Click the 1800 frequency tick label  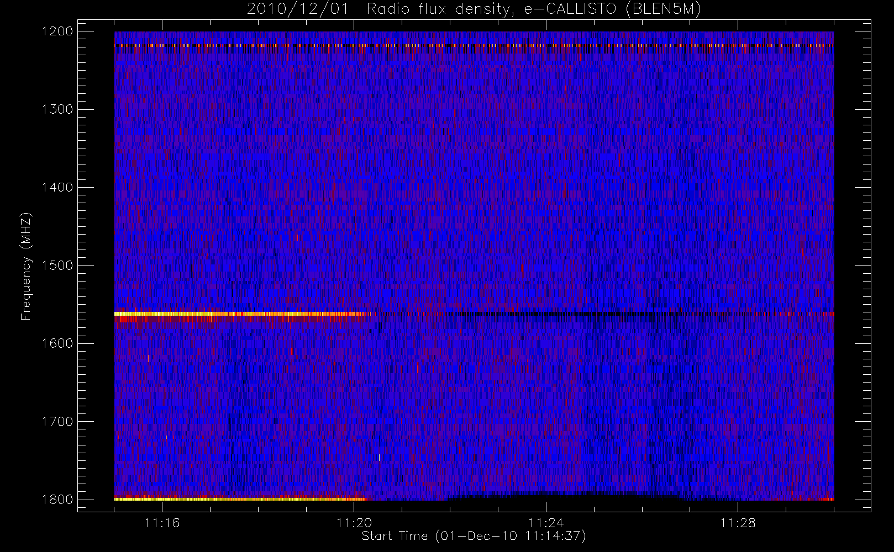point(57,500)
